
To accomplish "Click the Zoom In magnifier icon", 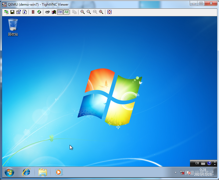I will tap(82, 12).
